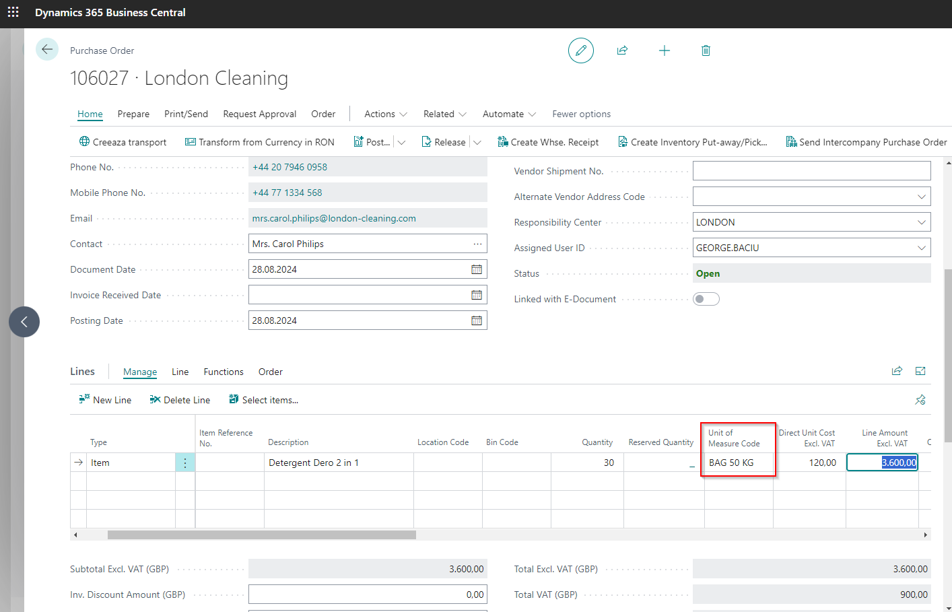Click the pin icon in Lines

920,400
